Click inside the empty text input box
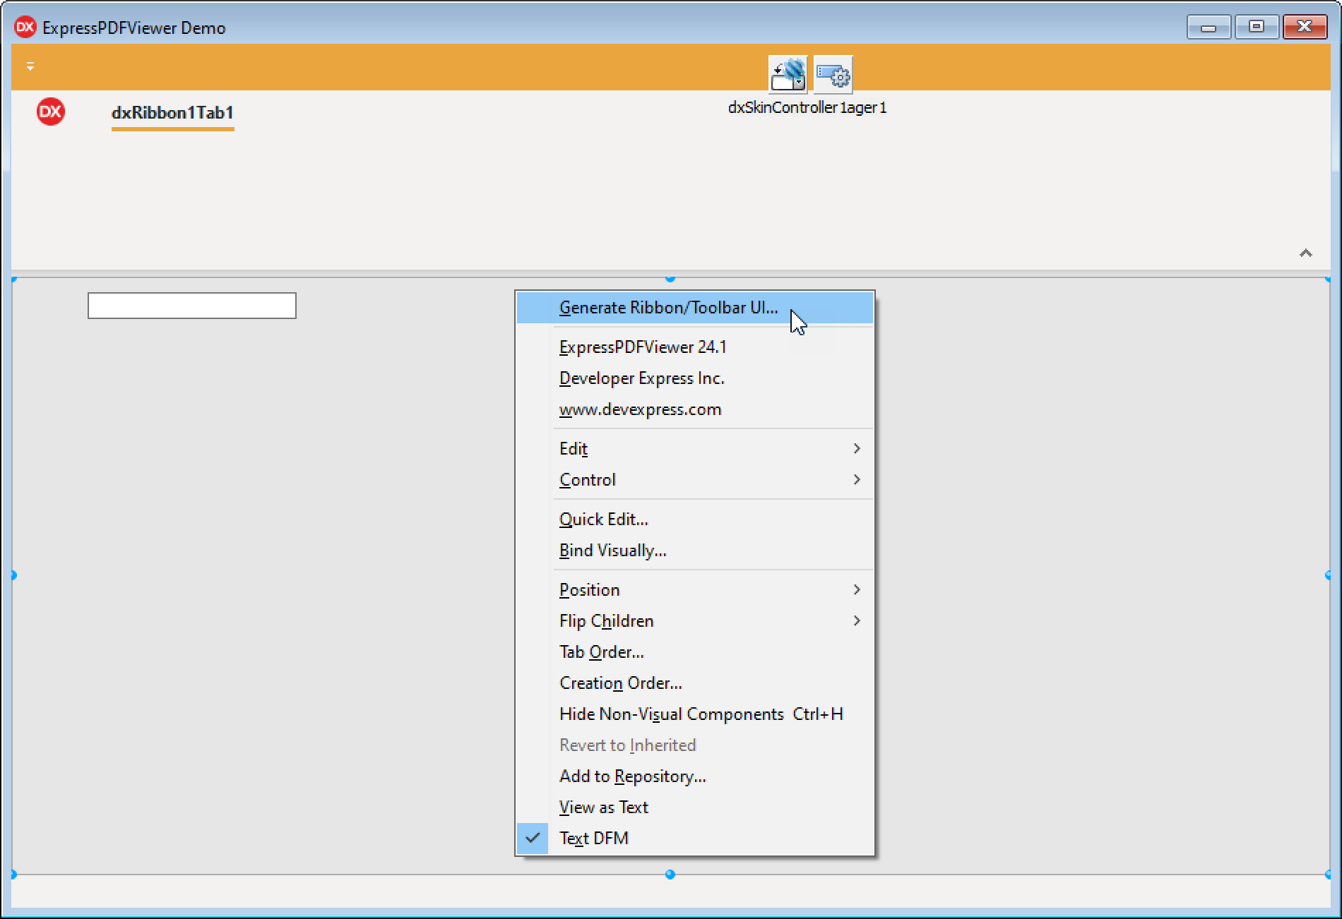1342x919 pixels. point(192,306)
